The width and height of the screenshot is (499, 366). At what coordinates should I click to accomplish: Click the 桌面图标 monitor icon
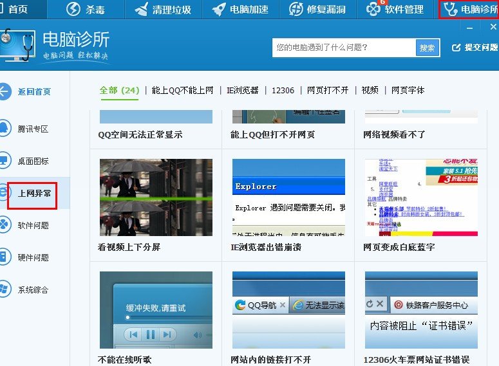[5, 161]
